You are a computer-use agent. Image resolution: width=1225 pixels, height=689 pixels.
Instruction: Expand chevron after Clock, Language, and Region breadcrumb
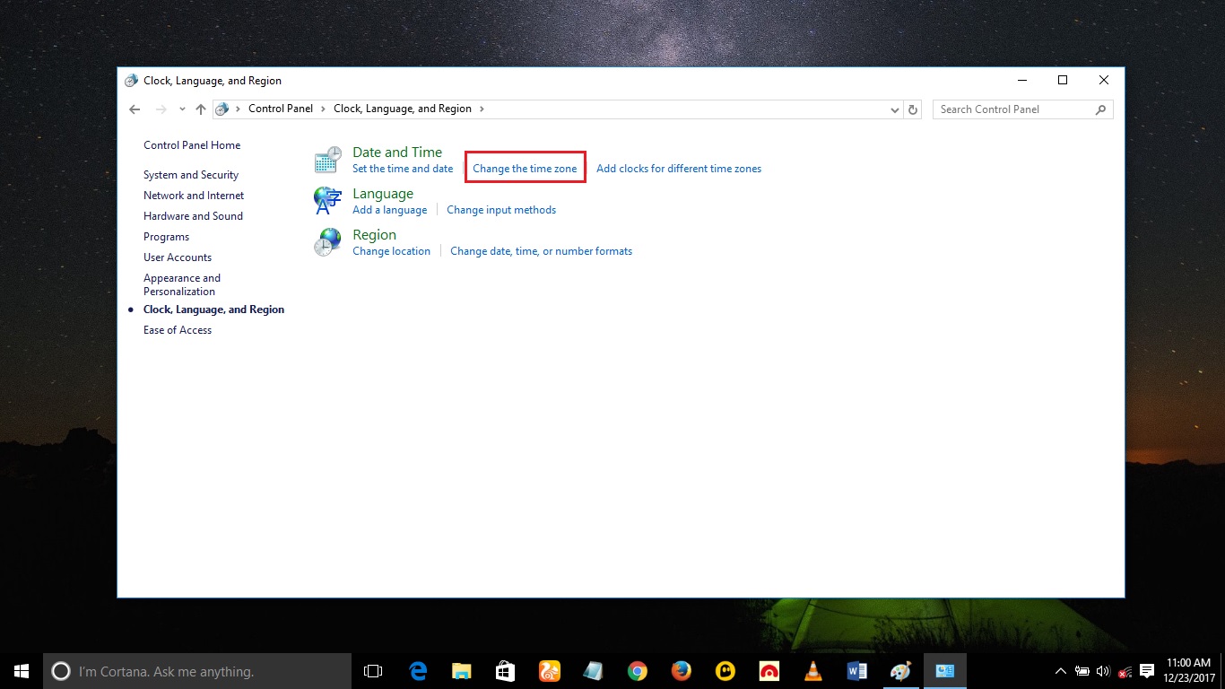point(482,109)
